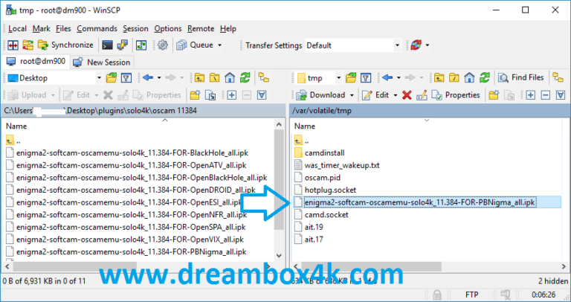Viewport: 571px width, 302px height.
Task: Open Preferences gear icon
Action: [x=163, y=45]
